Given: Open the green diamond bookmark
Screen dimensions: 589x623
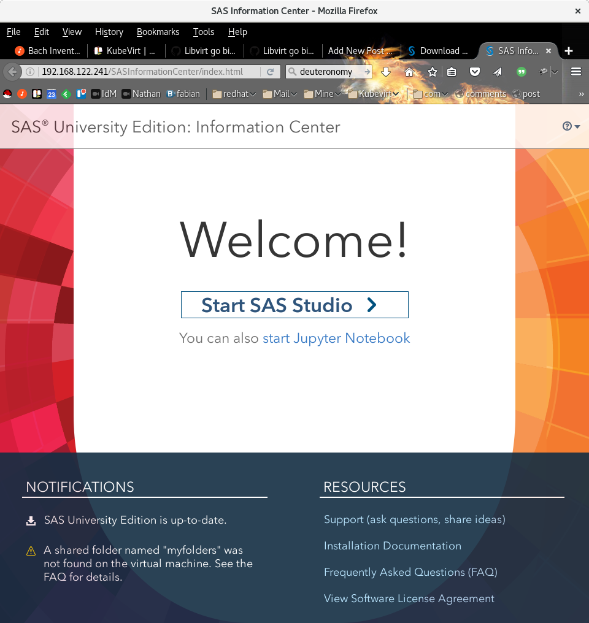Looking at the screenshot, I should click(66, 94).
